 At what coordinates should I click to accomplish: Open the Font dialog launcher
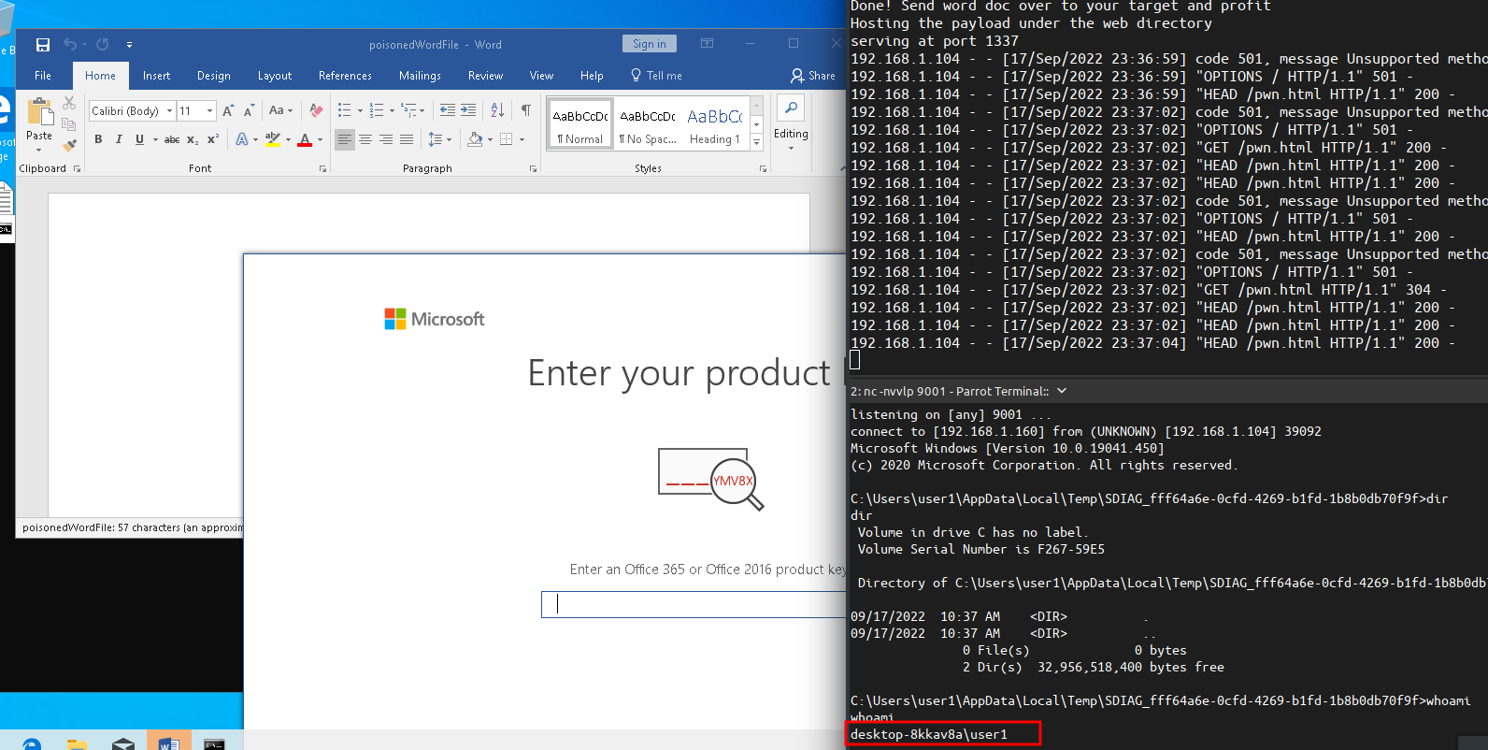click(x=322, y=169)
